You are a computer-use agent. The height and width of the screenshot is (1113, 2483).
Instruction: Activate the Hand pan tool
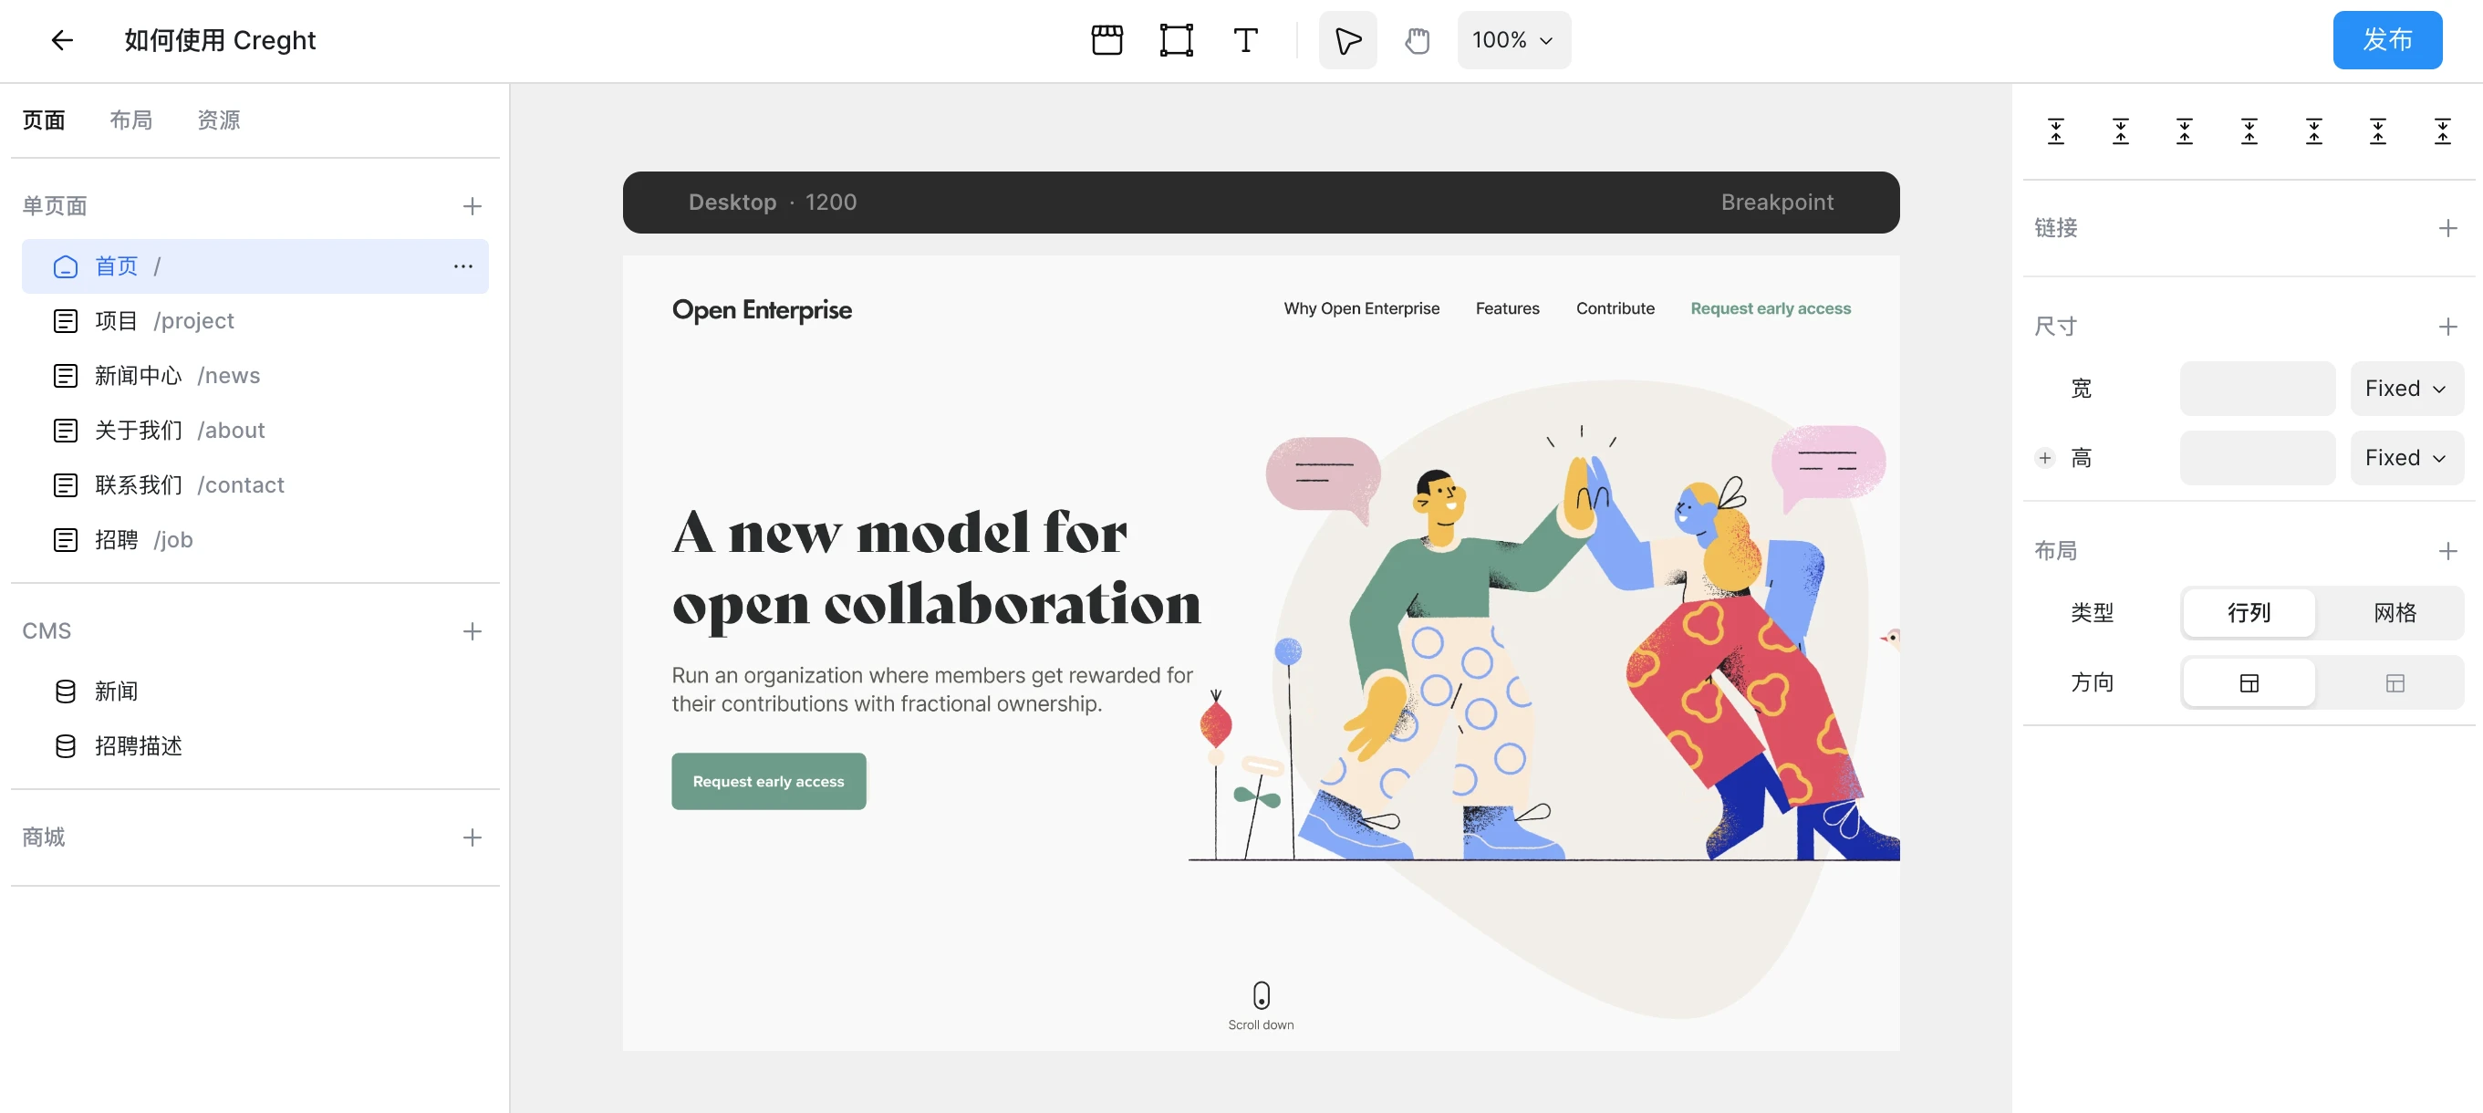click(x=1417, y=40)
